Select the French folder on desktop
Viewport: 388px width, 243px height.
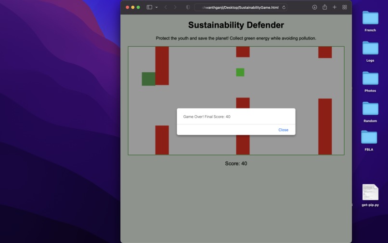coord(370,21)
